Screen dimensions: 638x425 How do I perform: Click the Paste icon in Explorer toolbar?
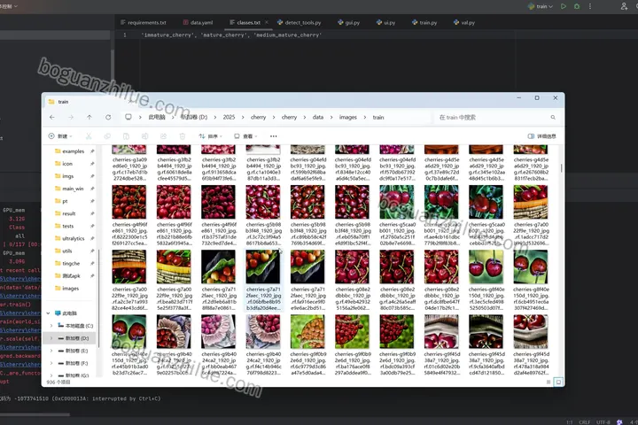click(x=126, y=136)
